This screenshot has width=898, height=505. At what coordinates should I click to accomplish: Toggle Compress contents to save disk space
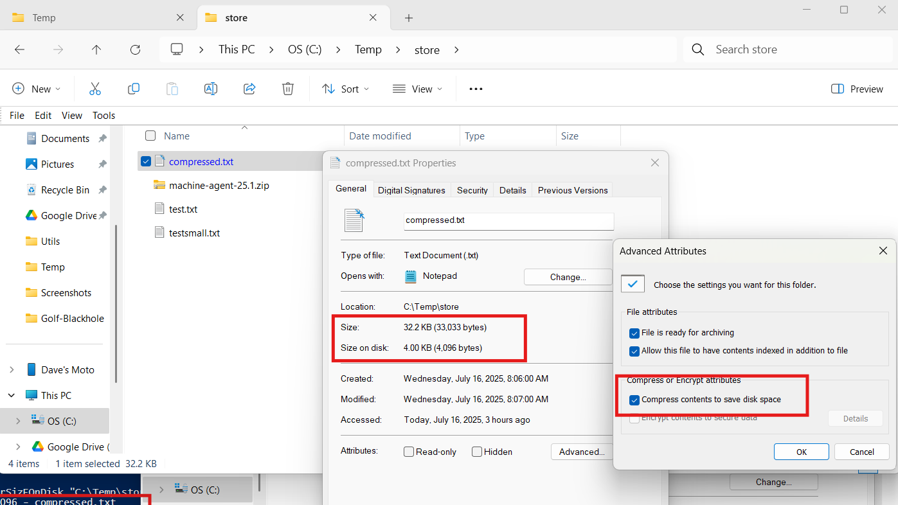(x=635, y=400)
